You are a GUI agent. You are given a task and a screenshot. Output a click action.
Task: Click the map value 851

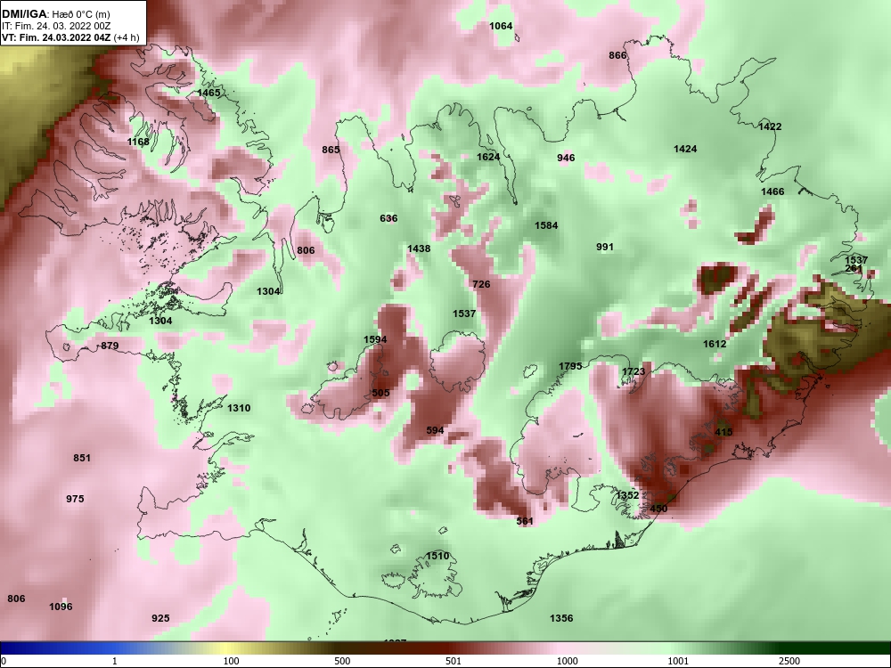coord(82,458)
